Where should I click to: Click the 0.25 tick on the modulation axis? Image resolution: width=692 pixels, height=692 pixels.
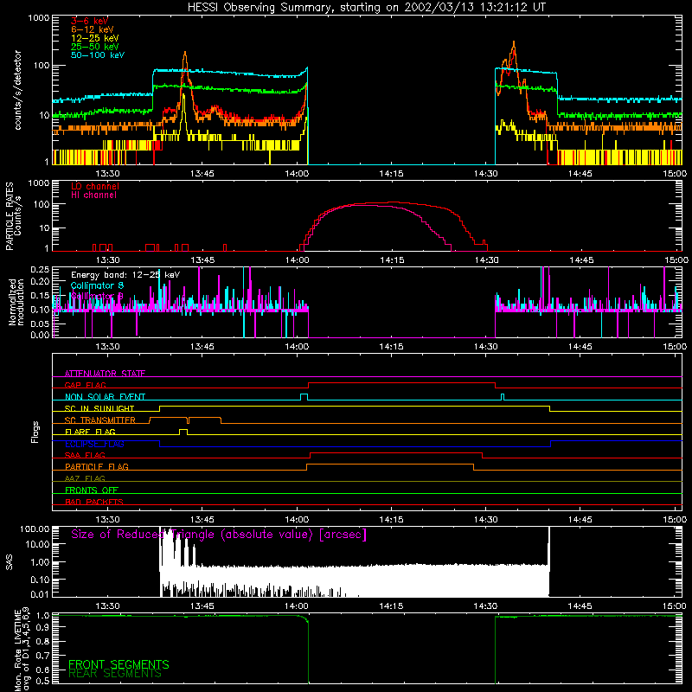pyautogui.click(x=38, y=270)
